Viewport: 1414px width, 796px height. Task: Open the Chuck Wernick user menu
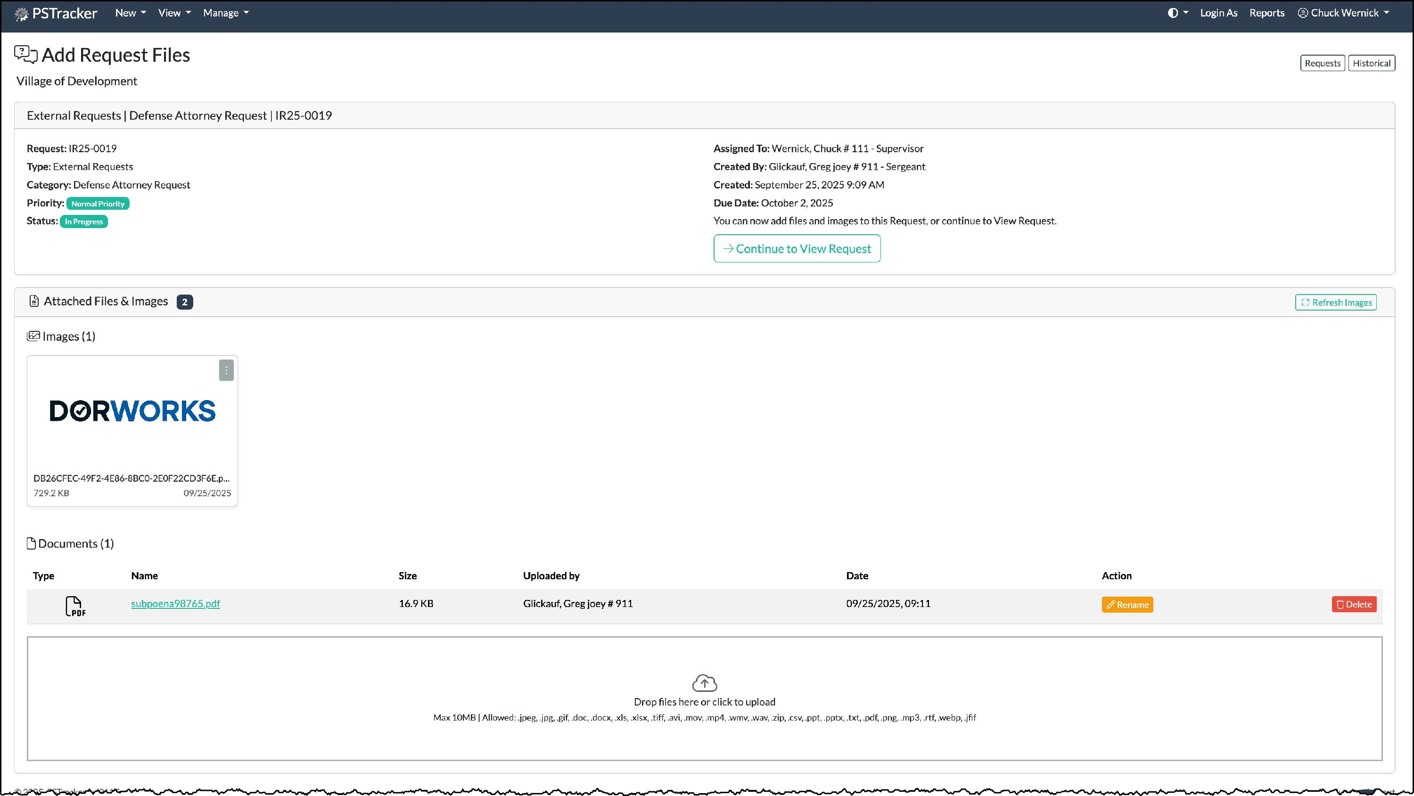tap(1343, 13)
